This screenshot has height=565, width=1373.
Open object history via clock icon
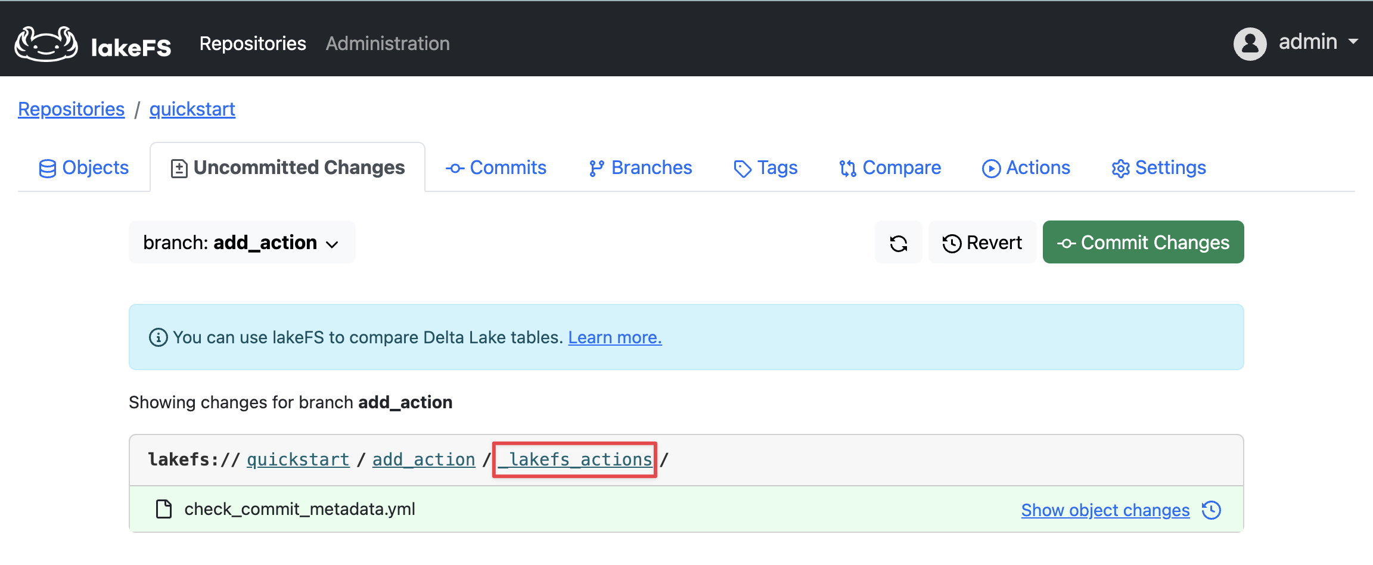(1212, 510)
